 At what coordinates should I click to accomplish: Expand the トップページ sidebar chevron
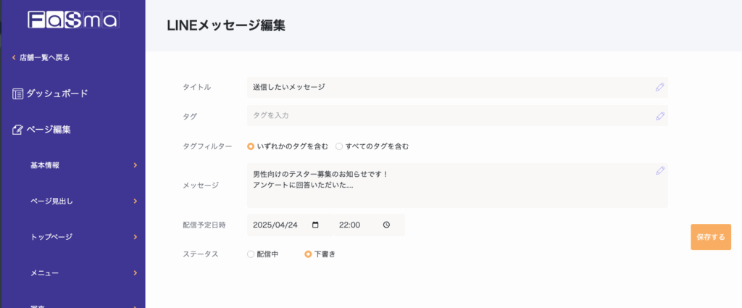click(135, 236)
